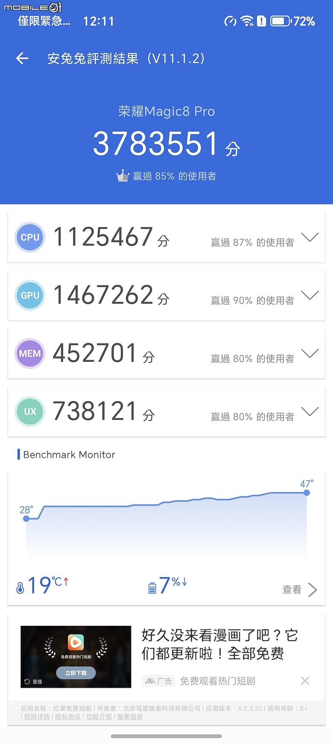Tap the exclamation alert status icon

262,21
